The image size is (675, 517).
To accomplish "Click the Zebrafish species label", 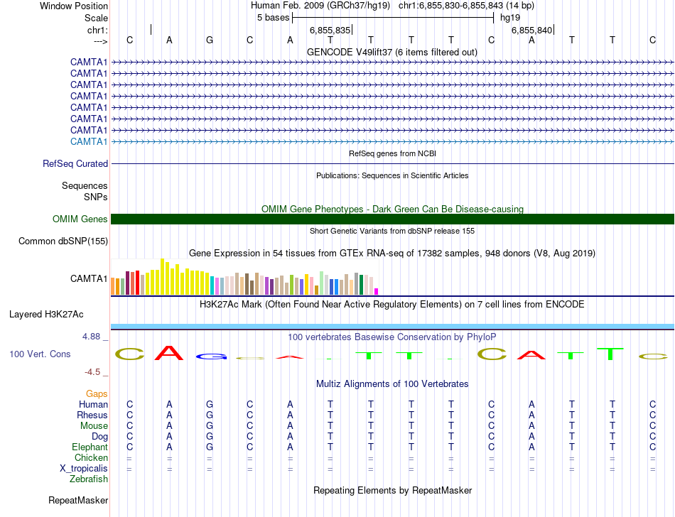I will click(x=89, y=479).
